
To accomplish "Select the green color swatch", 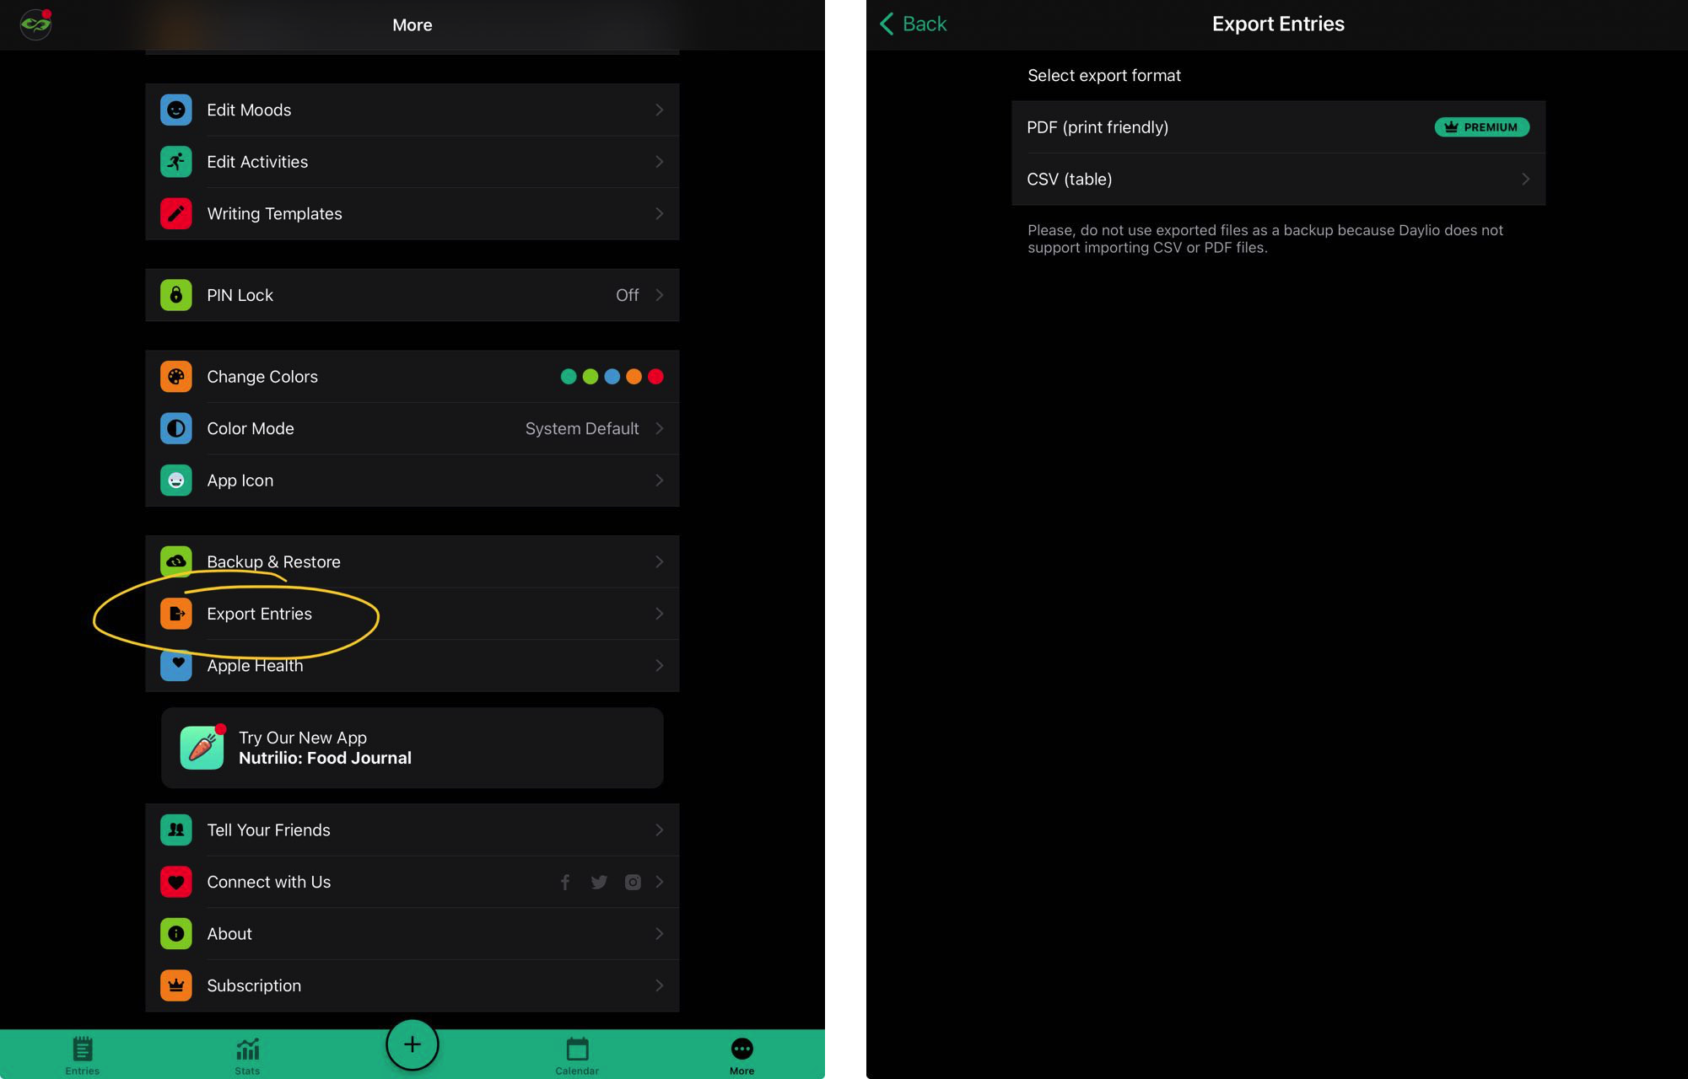I will (x=590, y=376).
